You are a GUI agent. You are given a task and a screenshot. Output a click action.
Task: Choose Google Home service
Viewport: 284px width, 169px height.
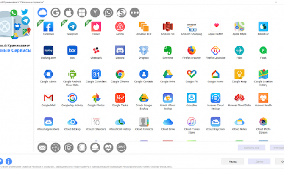pyautogui.click(x=215, y=74)
